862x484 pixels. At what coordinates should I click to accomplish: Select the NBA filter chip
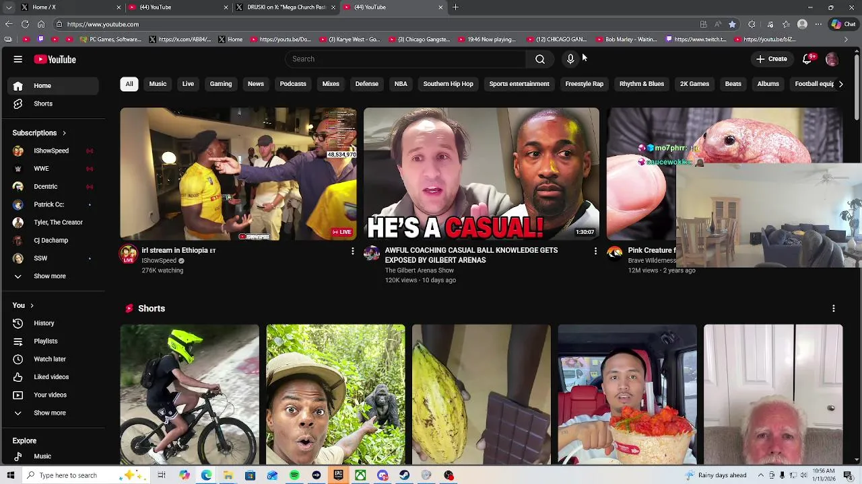(401, 84)
